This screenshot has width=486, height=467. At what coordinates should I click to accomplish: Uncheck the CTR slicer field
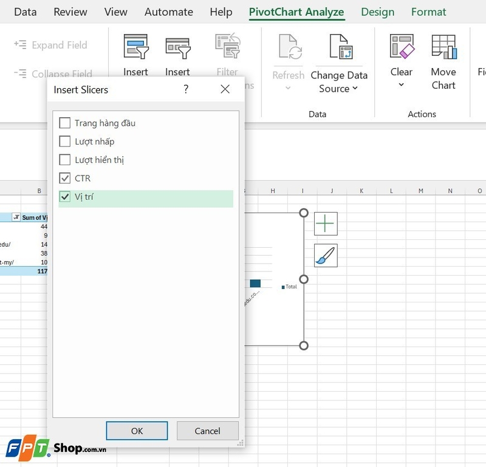point(64,178)
